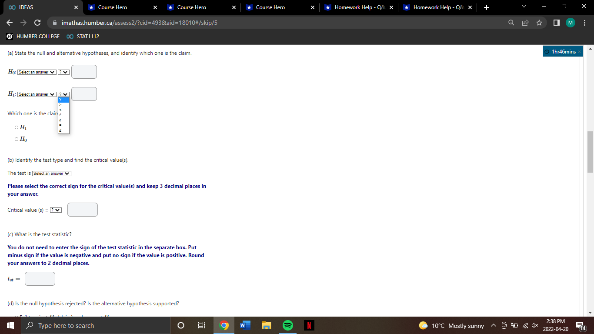Choose the '<' option in open list
Screen dimensions: 594x334
coord(63,110)
